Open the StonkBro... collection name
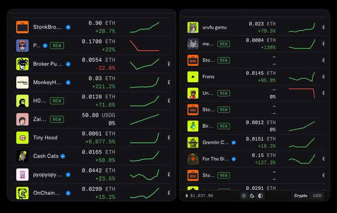Image resolution: width=337 pixels, height=213 pixels. [47, 27]
